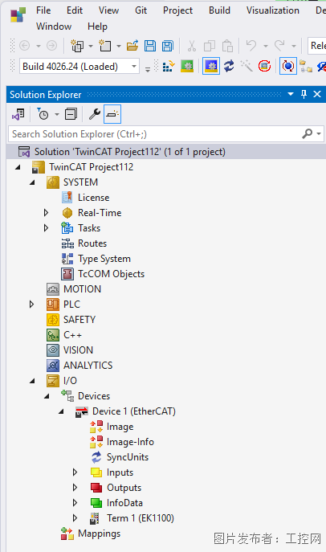Image resolution: width=326 pixels, height=552 pixels.
Task: Expand the PLC tree node
Action: [31, 305]
